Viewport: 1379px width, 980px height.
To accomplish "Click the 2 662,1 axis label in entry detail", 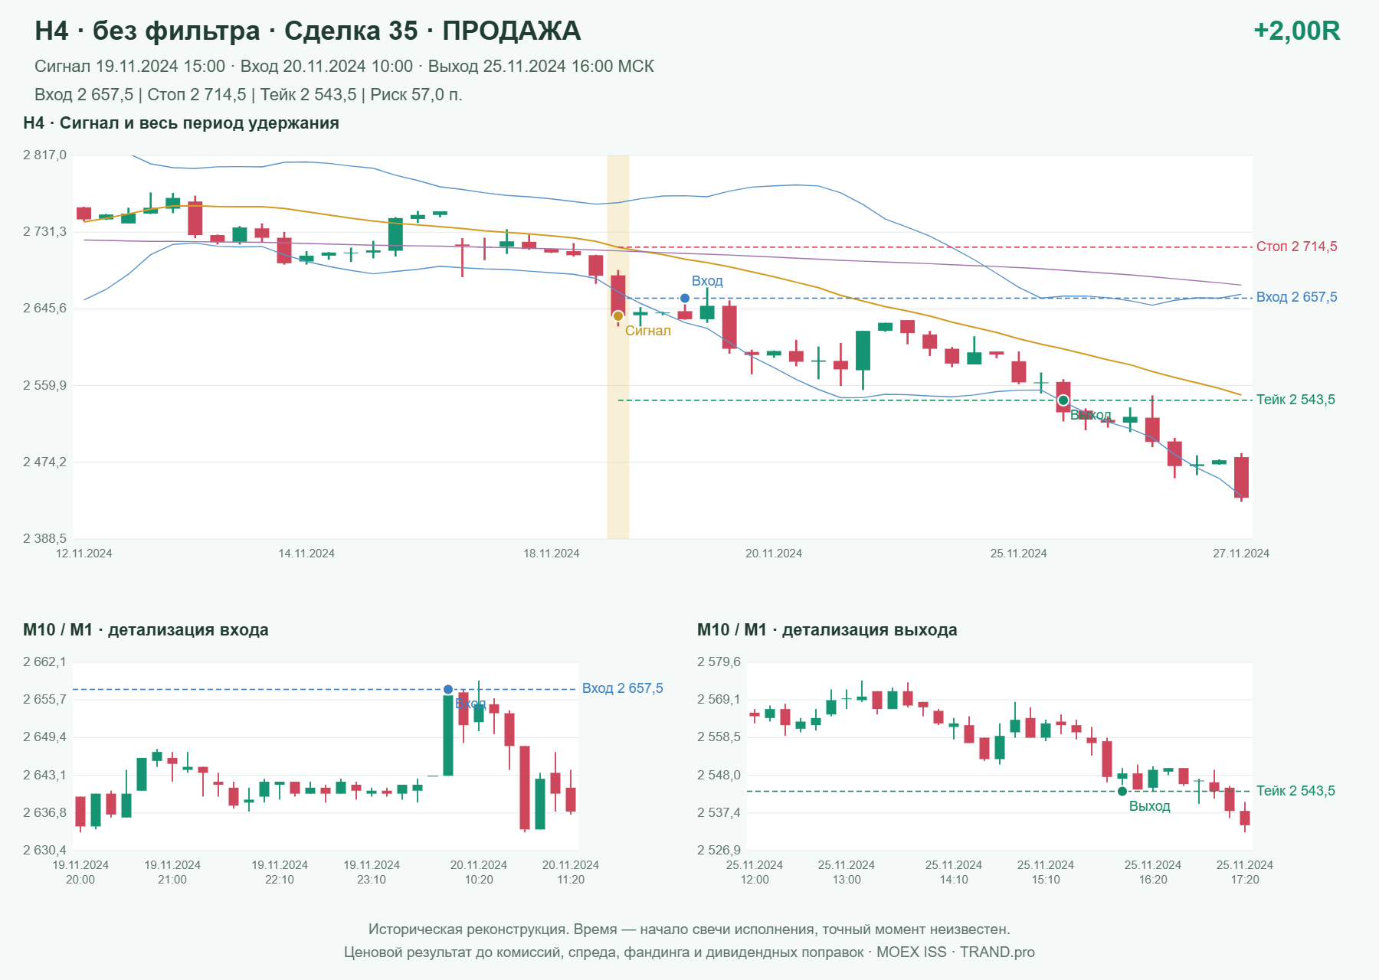I will 44,662.
